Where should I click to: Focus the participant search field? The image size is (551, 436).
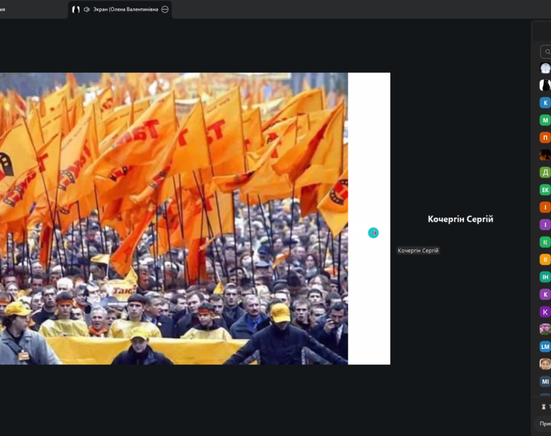tap(546, 52)
